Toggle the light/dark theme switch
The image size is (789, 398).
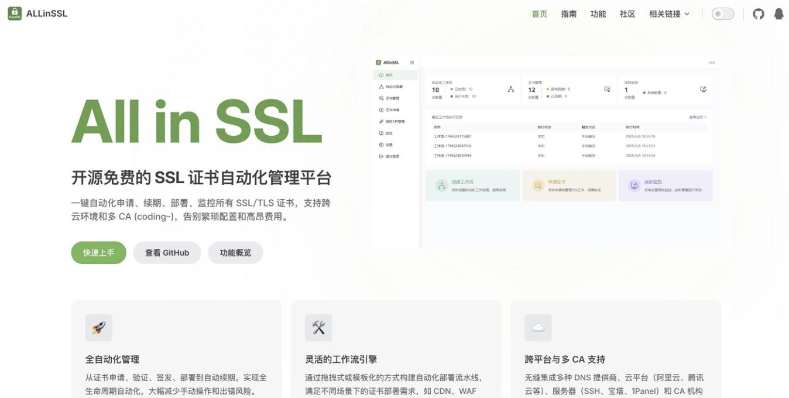click(x=723, y=14)
